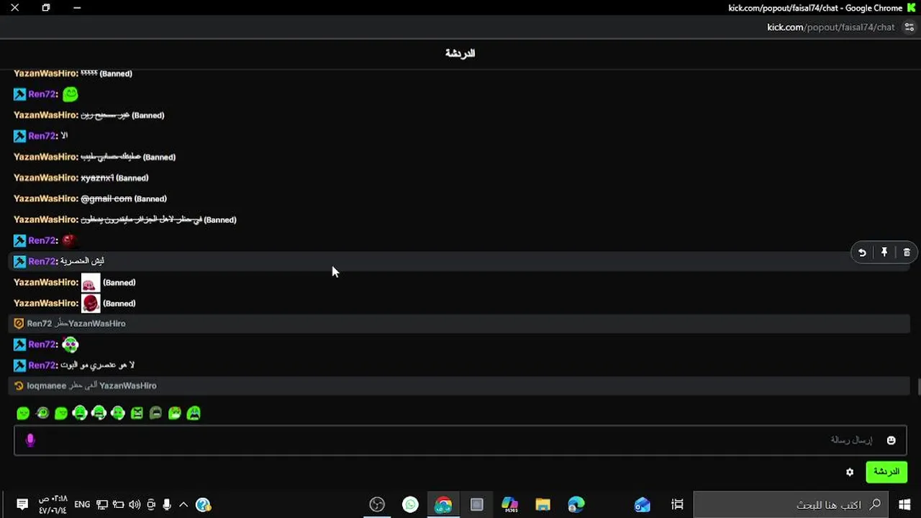Click the chat scrollbar thumb
Image resolution: width=921 pixels, height=518 pixels.
(x=918, y=386)
